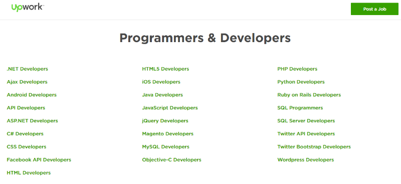Open the Ajax Developers link
Image resolution: width=401 pixels, height=184 pixels.
click(27, 82)
